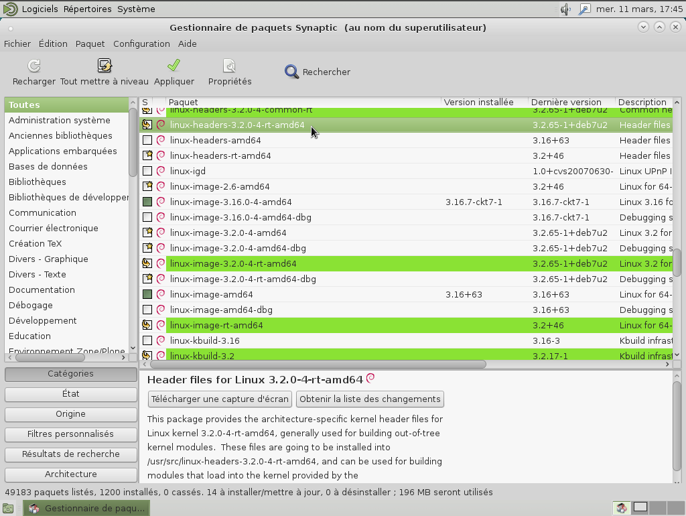Image resolution: width=686 pixels, height=516 pixels.
Task: Open the Propriétés toolbar icon
Action: tap(229, 66)
